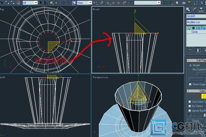Viewport: 206px width, 137px height.
Task: Enable the By Vertex checkbox
Action: pos(190,106)
